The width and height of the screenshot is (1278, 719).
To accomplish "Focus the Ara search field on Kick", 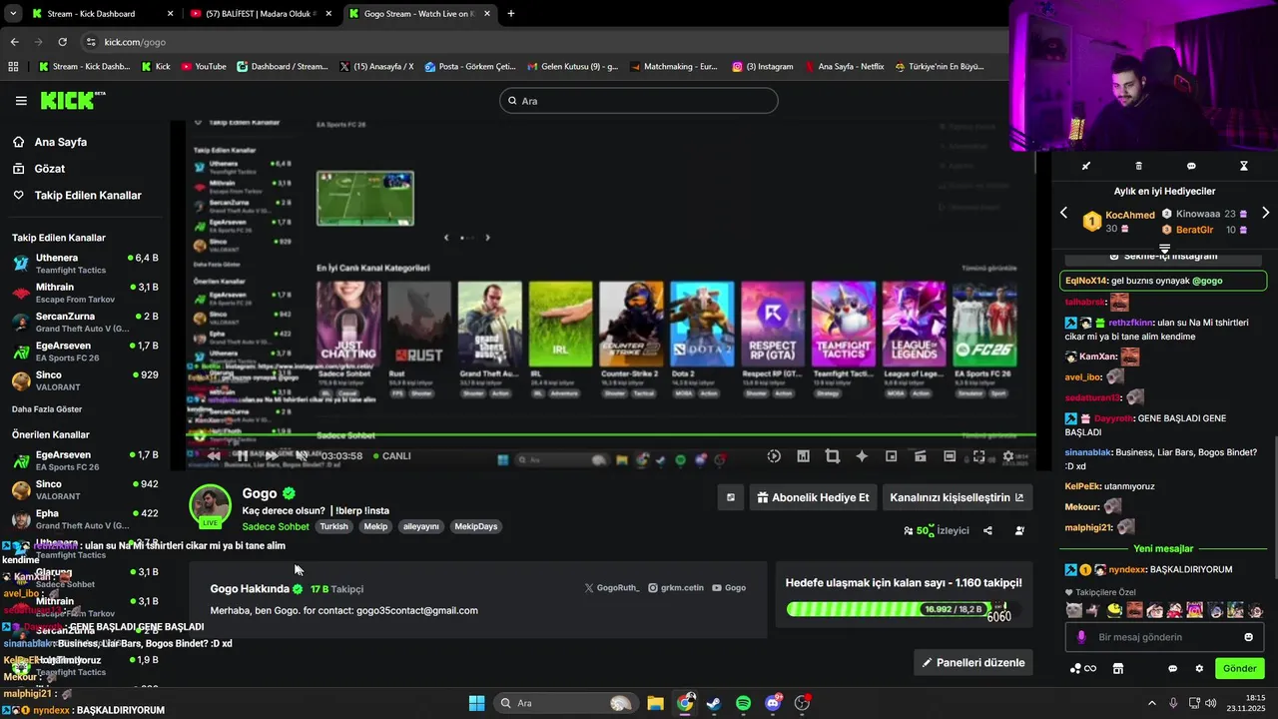I will pos(639,101).
